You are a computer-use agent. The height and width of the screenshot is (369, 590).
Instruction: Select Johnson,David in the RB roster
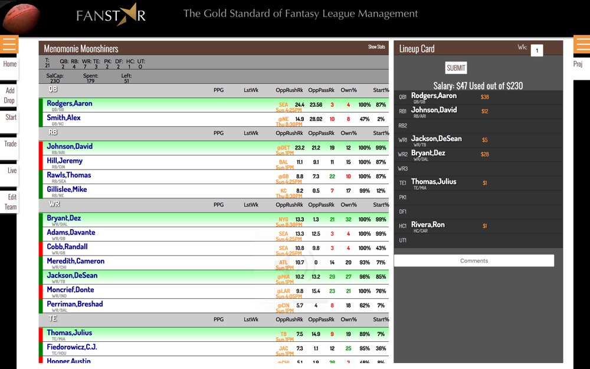70,146
